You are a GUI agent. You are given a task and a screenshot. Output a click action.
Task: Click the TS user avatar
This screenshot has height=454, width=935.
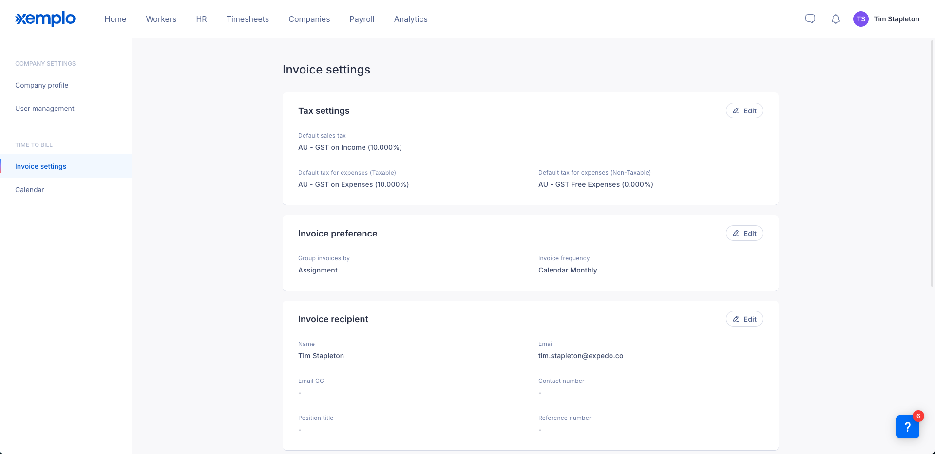(860, 19)
